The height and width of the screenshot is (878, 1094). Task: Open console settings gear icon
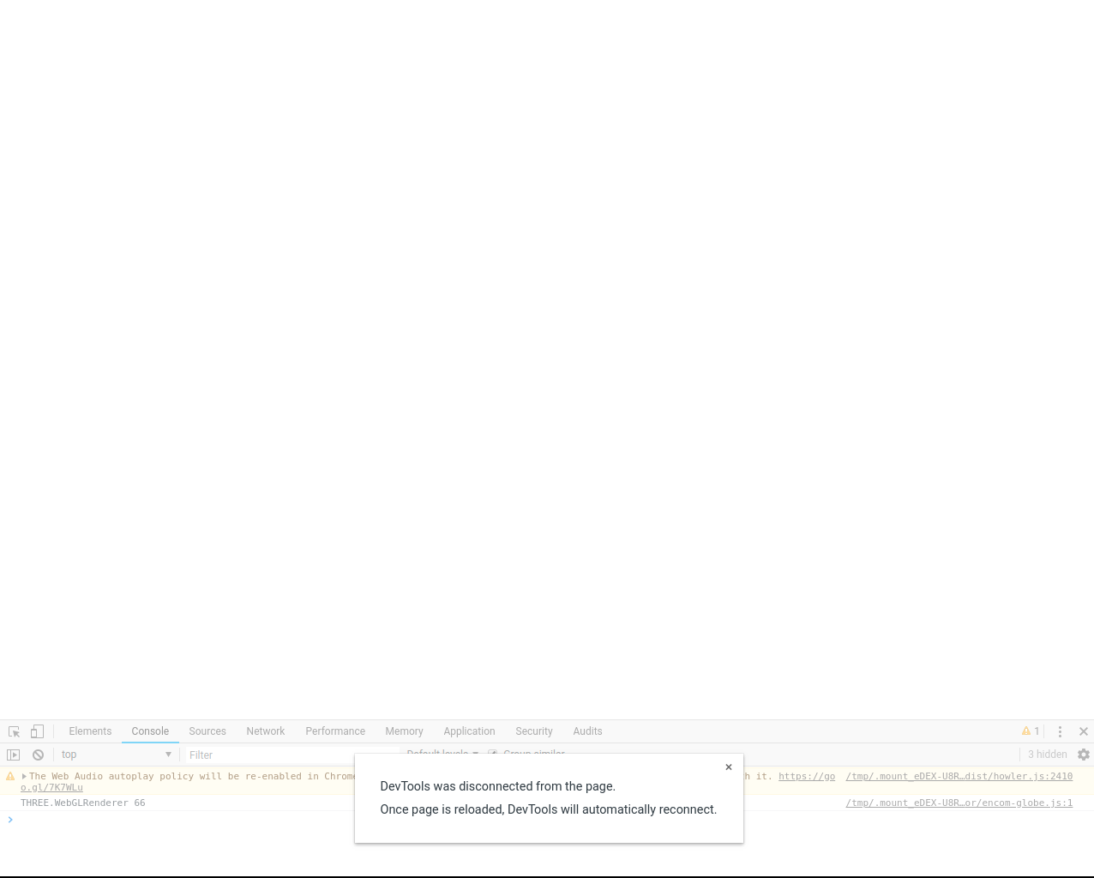[x=1084, y=755]
